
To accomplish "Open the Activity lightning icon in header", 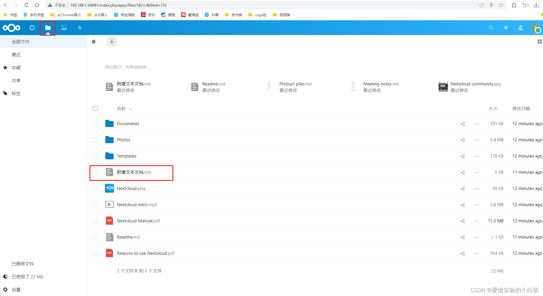I will tap(80, 28).
